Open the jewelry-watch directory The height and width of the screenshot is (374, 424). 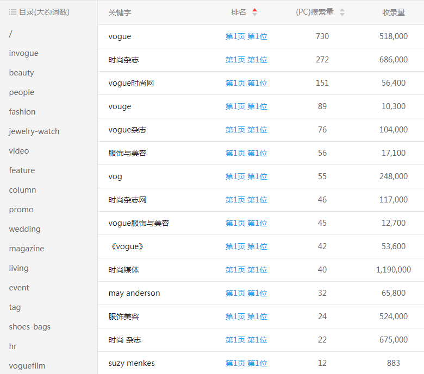click(x=34, y=131)
